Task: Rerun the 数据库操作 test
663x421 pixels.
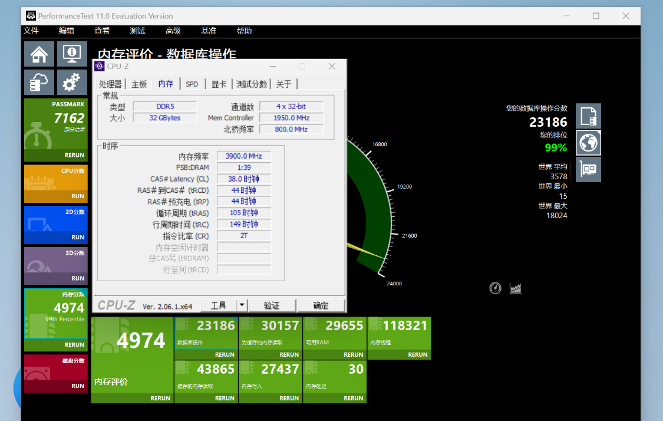Action: click(225, 354)
